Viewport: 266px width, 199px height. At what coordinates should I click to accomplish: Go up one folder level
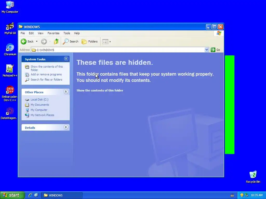(56, 41)
